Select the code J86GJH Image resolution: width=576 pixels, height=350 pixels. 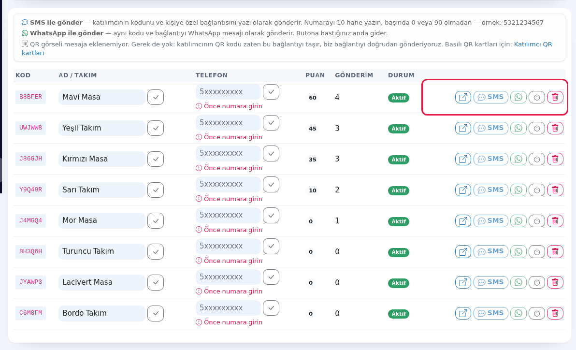(x=30, y=159)
